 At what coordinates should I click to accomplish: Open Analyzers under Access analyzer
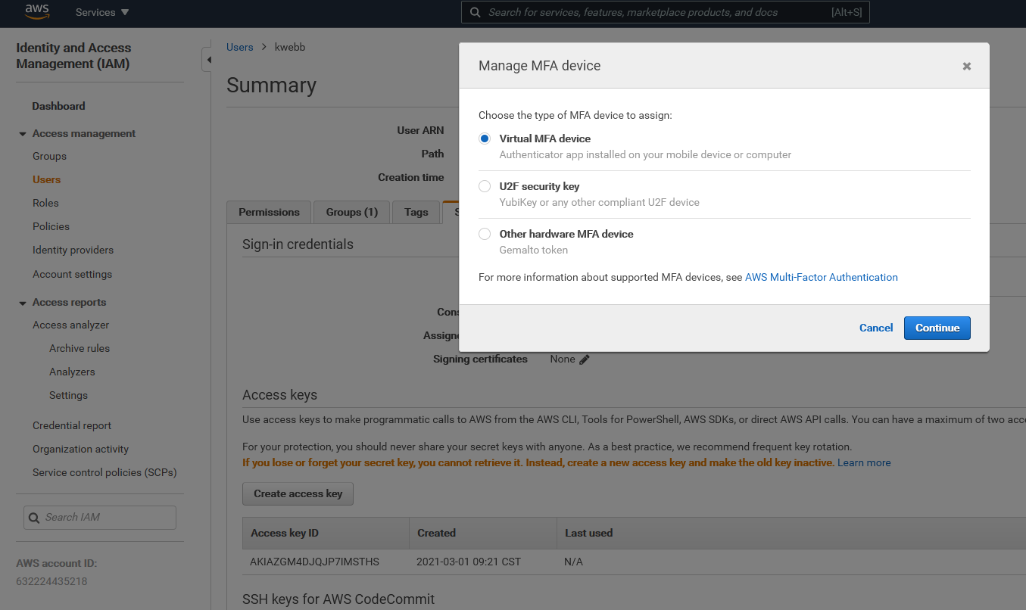pyautogui.click(x=72, y=372)
